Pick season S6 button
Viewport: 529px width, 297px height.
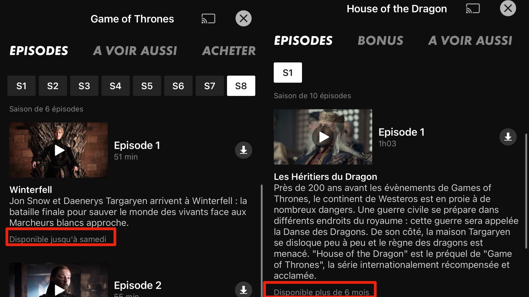(x=178, y=86)
